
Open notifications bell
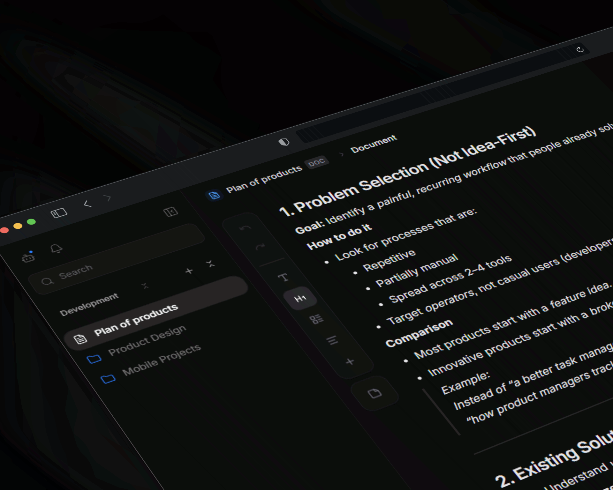coord(57,249)
